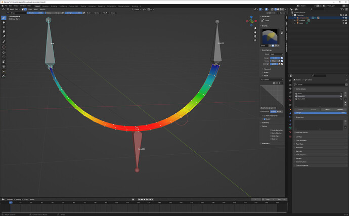Toggle X-ray display icon in header
This screenshot has height=216, width=349.
pyautogui.click(x=272, y=9)
